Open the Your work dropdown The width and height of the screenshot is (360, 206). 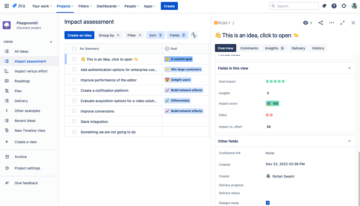(42, 6)
